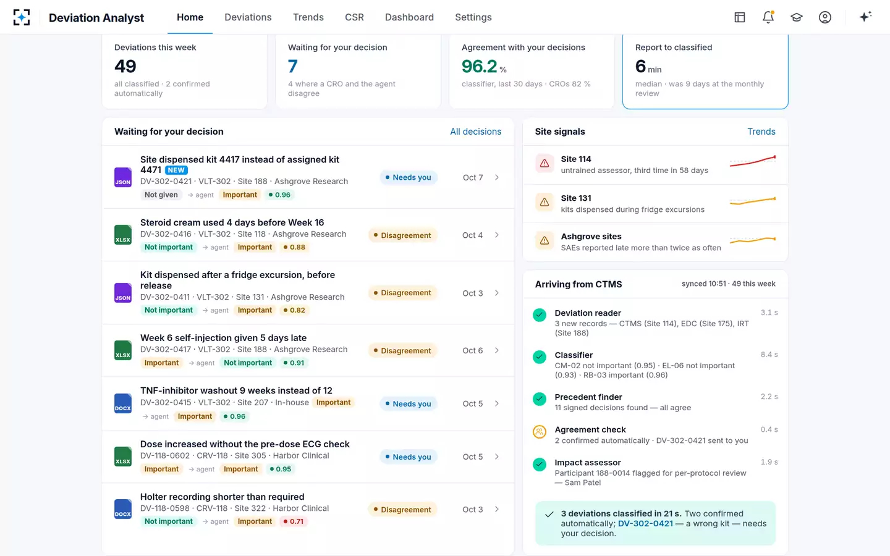This screenshot has width=890, height=556.
Task: Click the graduation cap training icon
Action: [x=796, y=17]
